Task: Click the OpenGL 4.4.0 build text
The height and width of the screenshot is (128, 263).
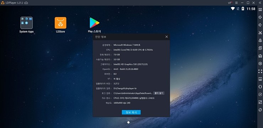Action: coord(126,69)
